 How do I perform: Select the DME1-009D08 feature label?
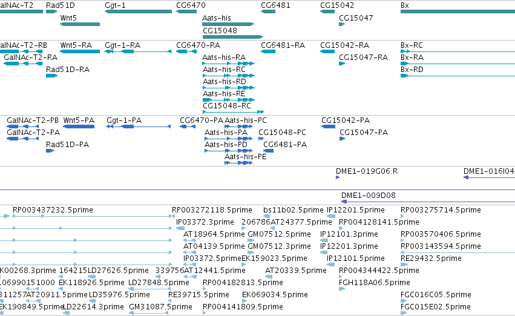point(369,196)
